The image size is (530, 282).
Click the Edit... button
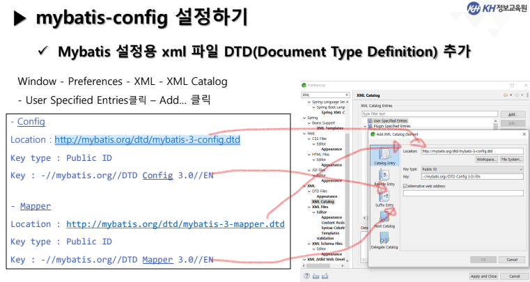[513, 123]
